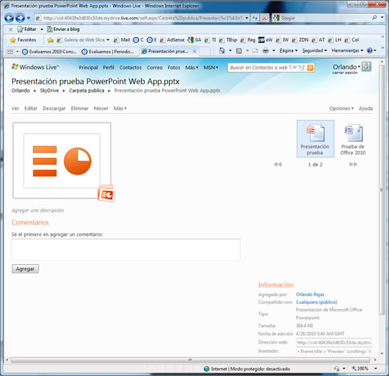Viewport: 389px width, 376px height.
Task: Select the Prueba de Office 2010 file
Action: 353,139
